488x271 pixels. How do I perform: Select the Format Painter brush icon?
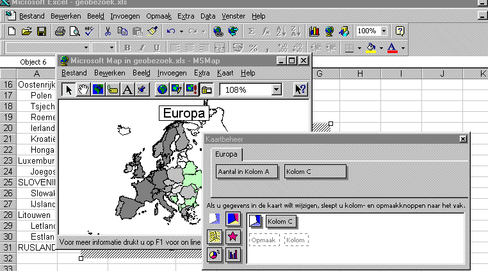pos(152,31)
